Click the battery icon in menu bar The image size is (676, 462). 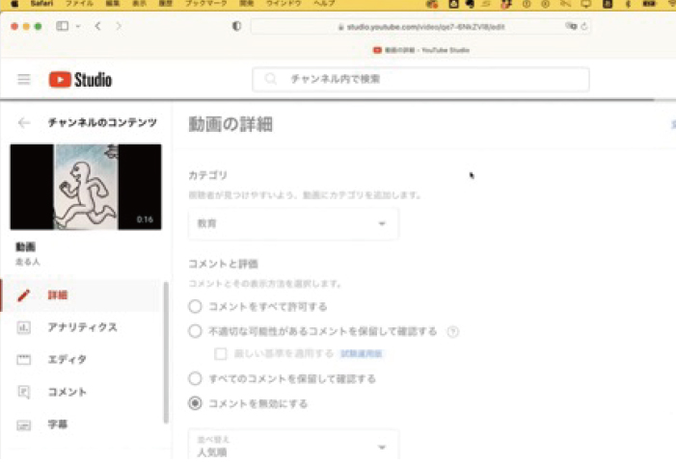point(649,4)
